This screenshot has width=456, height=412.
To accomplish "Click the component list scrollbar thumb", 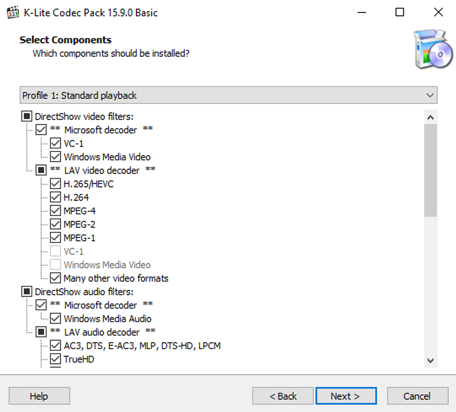I will coord(430,170).
